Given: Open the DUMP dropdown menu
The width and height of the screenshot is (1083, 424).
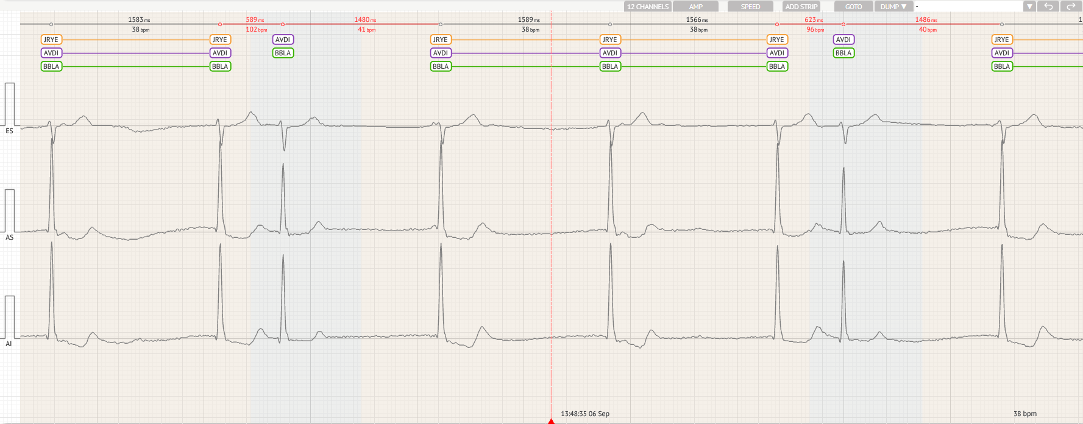Looking at the screenshot, I should [x=893, y=7].
